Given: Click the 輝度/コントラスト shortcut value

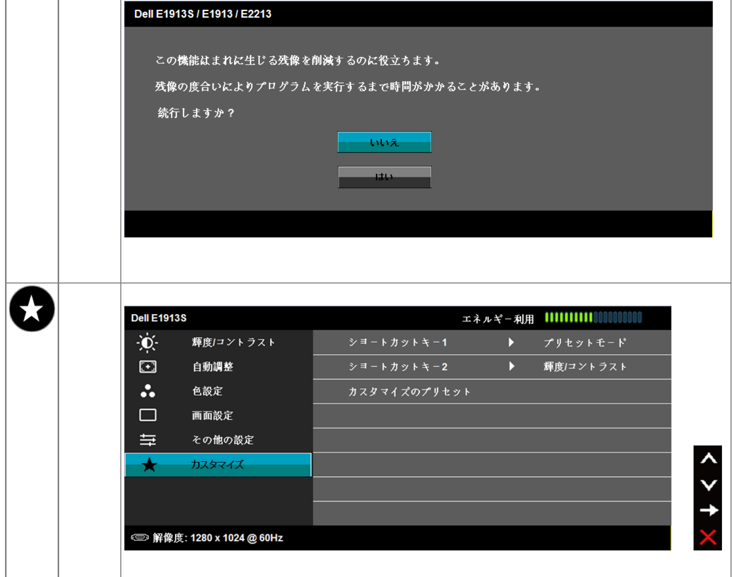Looking at the screenshot, I should pyautogui.click(x=585, y=367).
